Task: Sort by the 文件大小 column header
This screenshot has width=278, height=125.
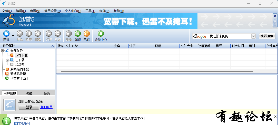Action: tap(188, 46)
